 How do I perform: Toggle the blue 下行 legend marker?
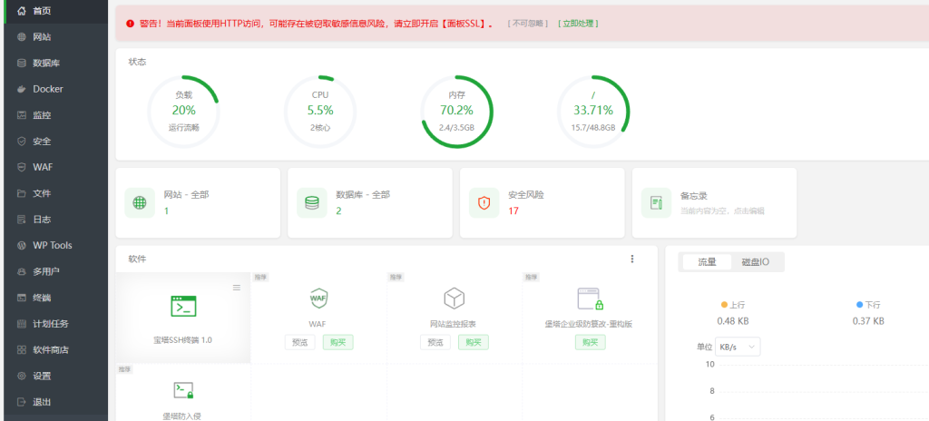click(860, 305)
